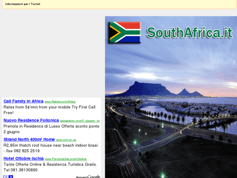Open 'Nuovo Residence Follonica' ad link
This screenshot has width=237, height=178.
pos(31,120)
